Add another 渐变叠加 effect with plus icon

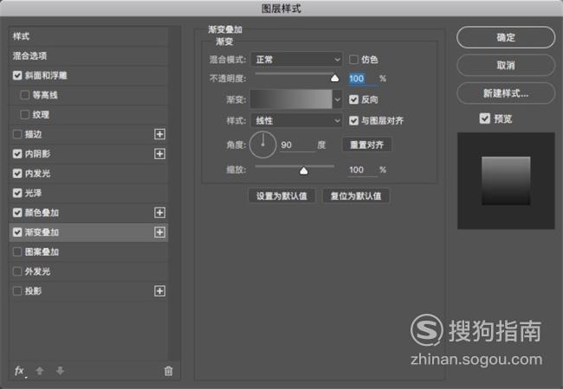click(x=159, y=233)
